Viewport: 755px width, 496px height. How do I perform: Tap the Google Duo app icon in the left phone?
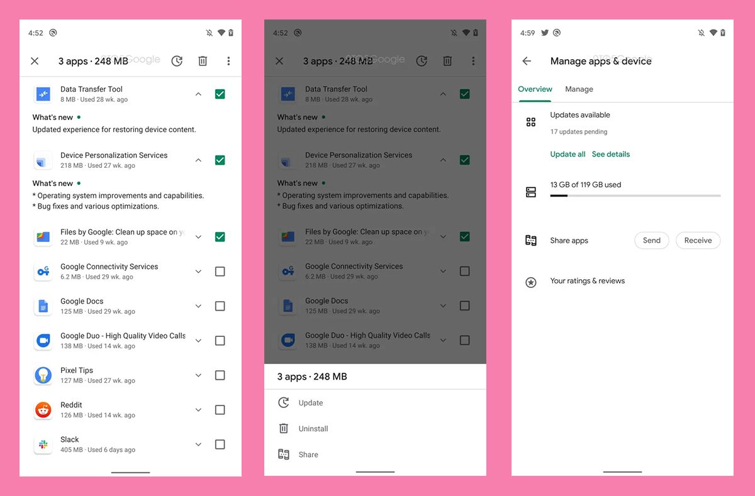click(43, 341)
